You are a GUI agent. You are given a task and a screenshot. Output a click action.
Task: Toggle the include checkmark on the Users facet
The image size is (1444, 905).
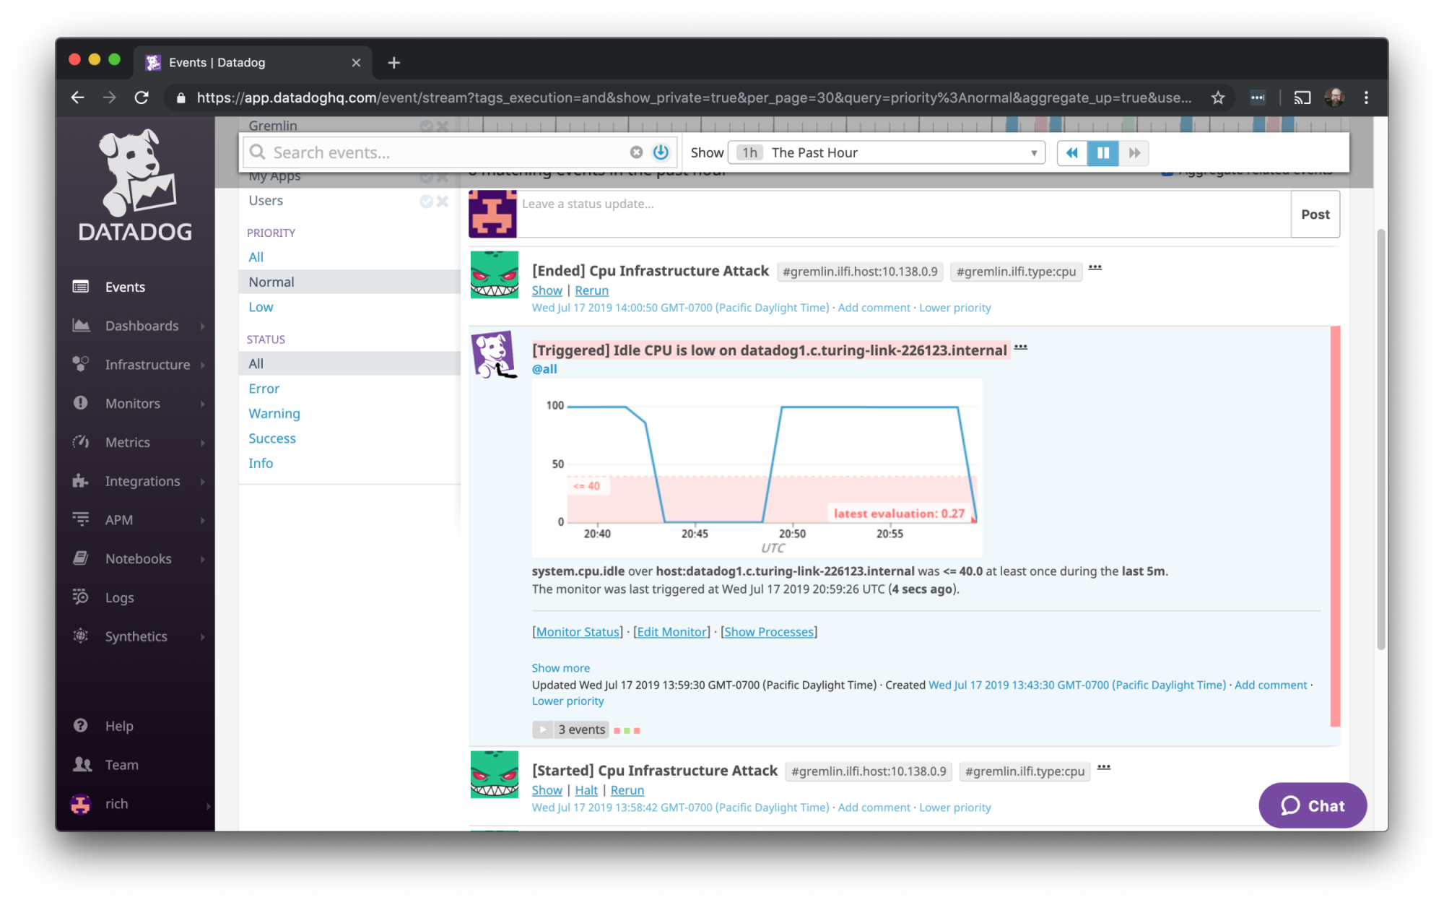pos(425,201)
